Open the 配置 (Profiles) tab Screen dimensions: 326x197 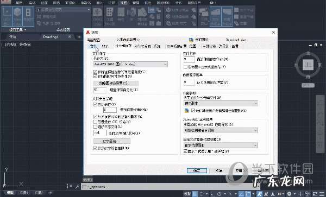coord(235,46)
